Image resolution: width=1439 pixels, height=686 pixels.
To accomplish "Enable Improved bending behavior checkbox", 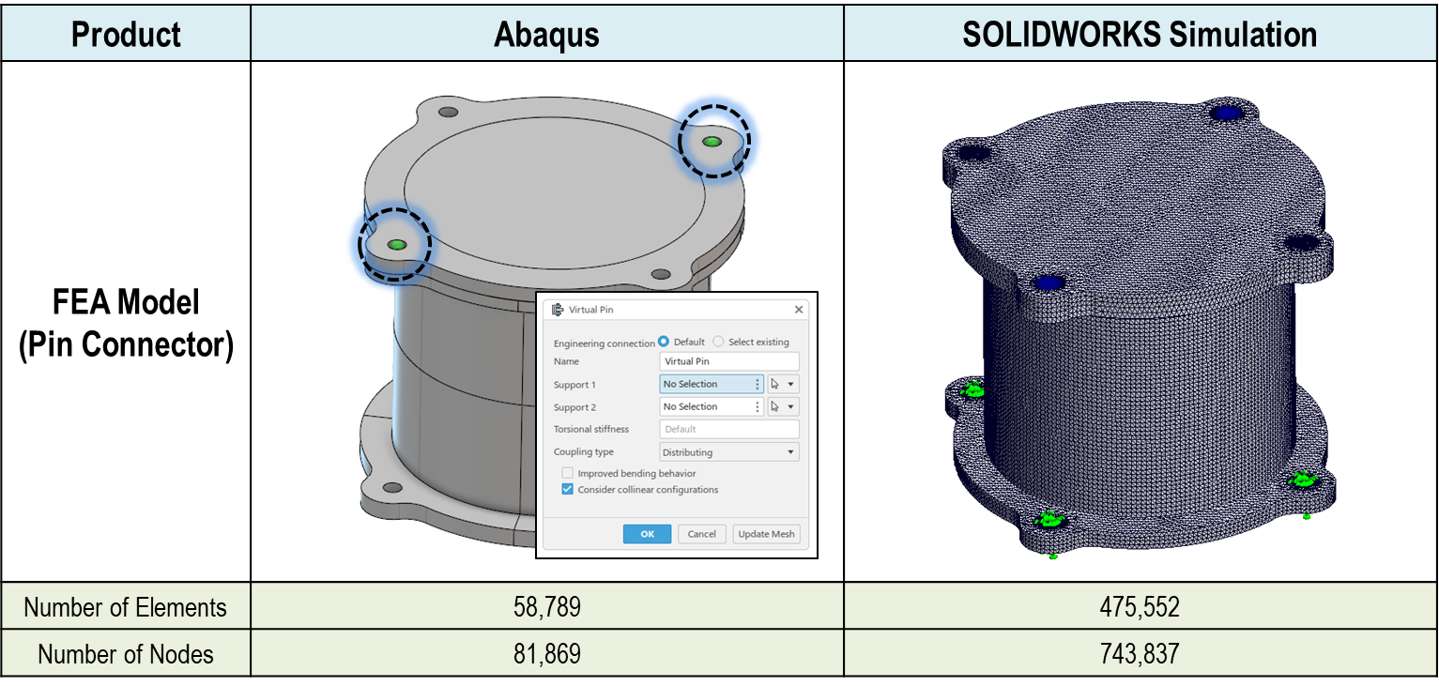I will (x=567, y=474).
